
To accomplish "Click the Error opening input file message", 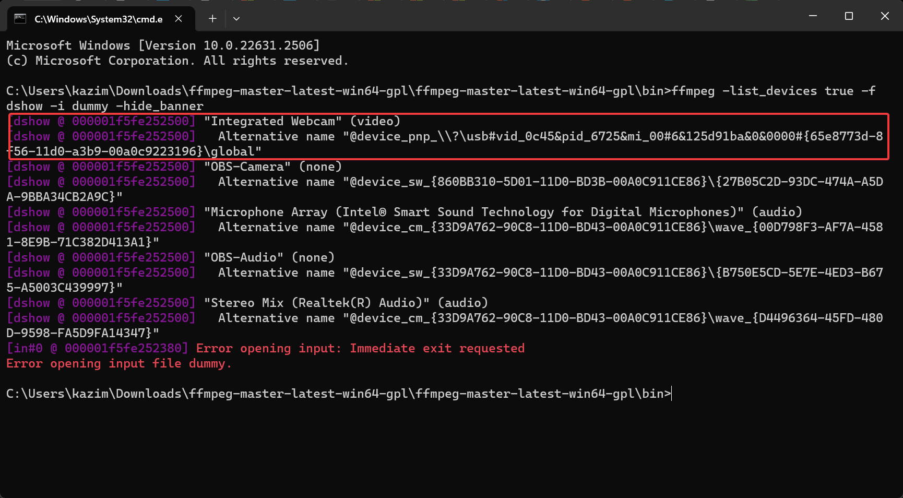I will pyautogui.click(x=118, y=363).
